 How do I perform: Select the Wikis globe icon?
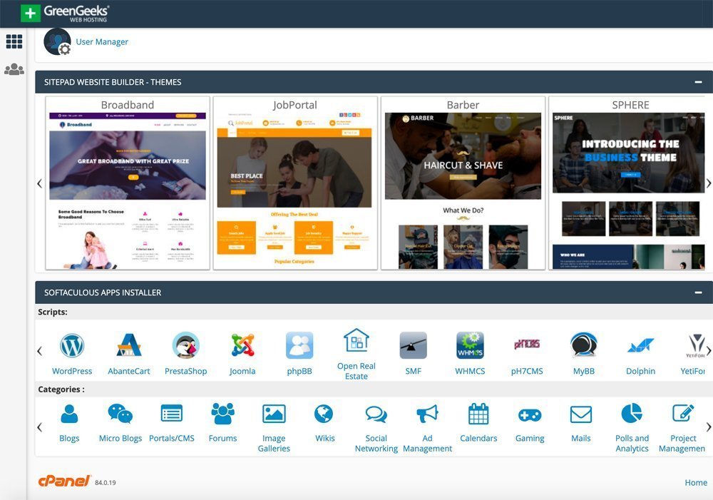click(324, 414)
